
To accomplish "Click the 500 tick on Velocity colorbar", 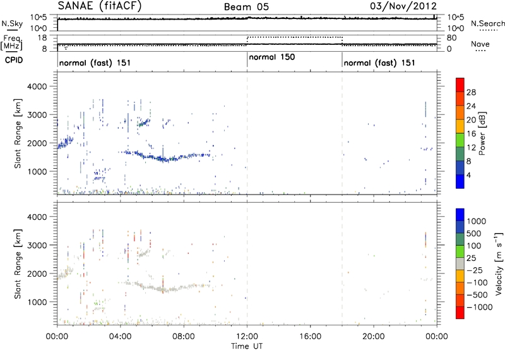I will click(x=474, y=233).
